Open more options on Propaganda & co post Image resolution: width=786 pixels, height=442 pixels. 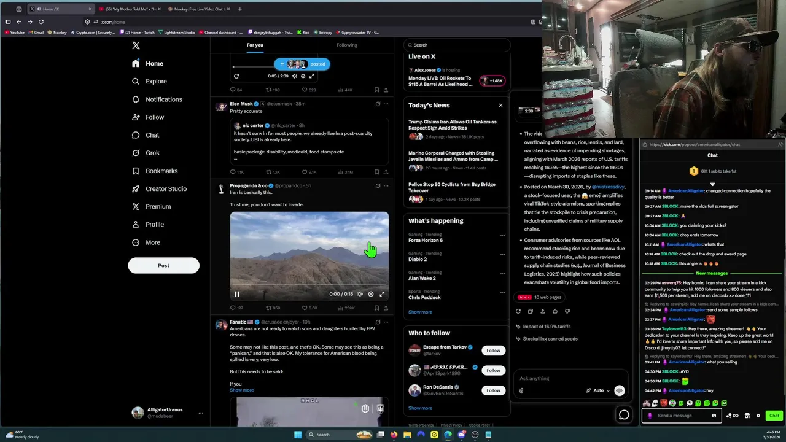pyautogui.click(x=386, y=185)
